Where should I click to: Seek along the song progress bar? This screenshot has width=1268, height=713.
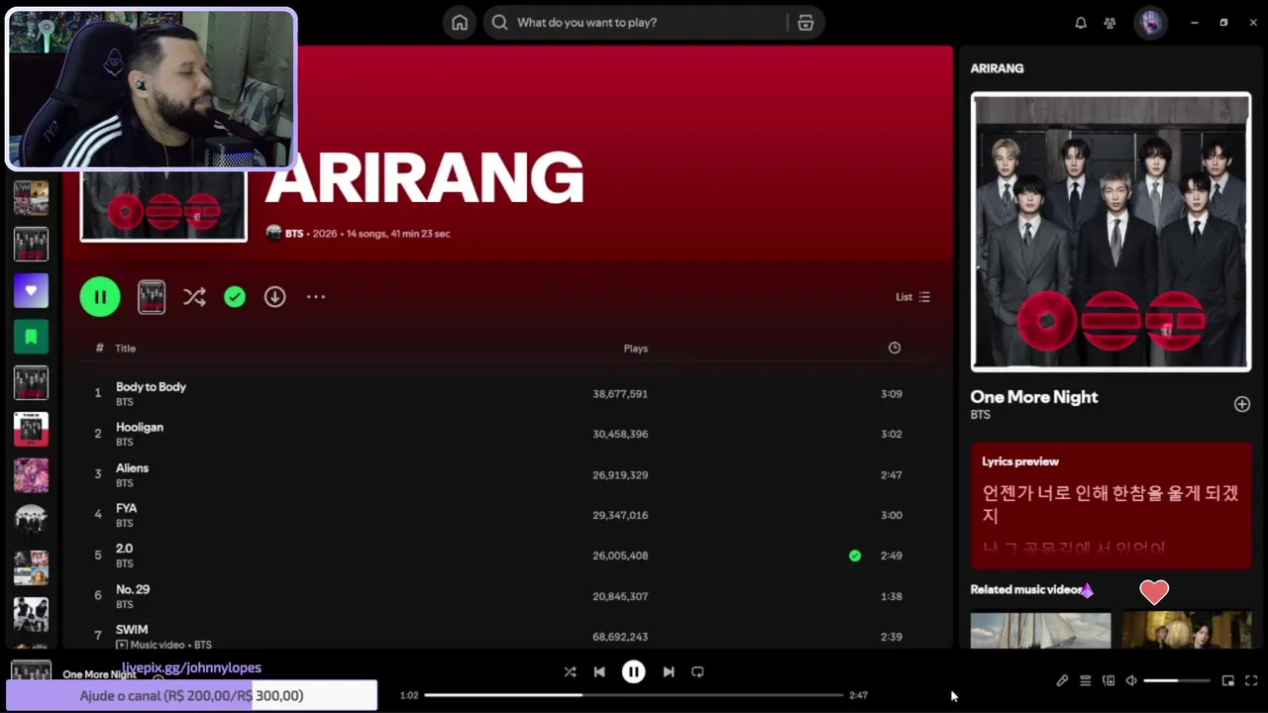(634, 695)
